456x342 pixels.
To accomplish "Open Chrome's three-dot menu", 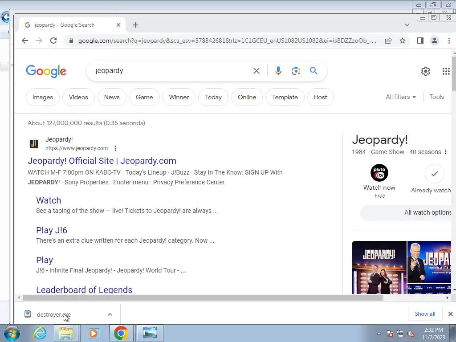I will click(449, 41).
